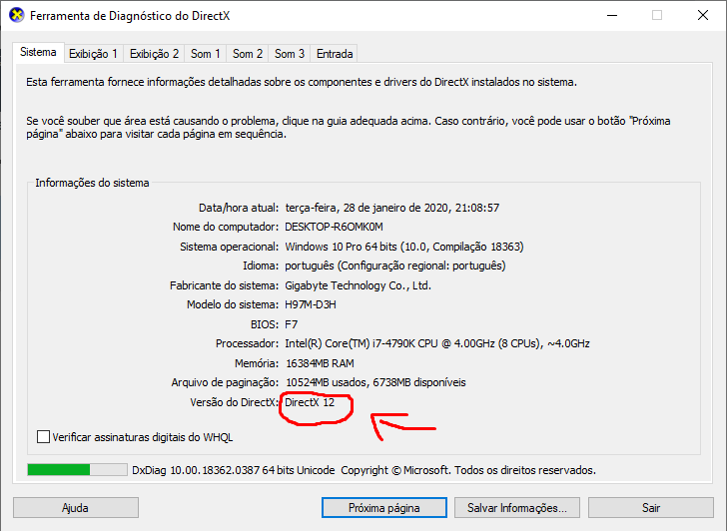Click memory value '16384MB RAM'
Screen dimensions: 727x531
320,363
